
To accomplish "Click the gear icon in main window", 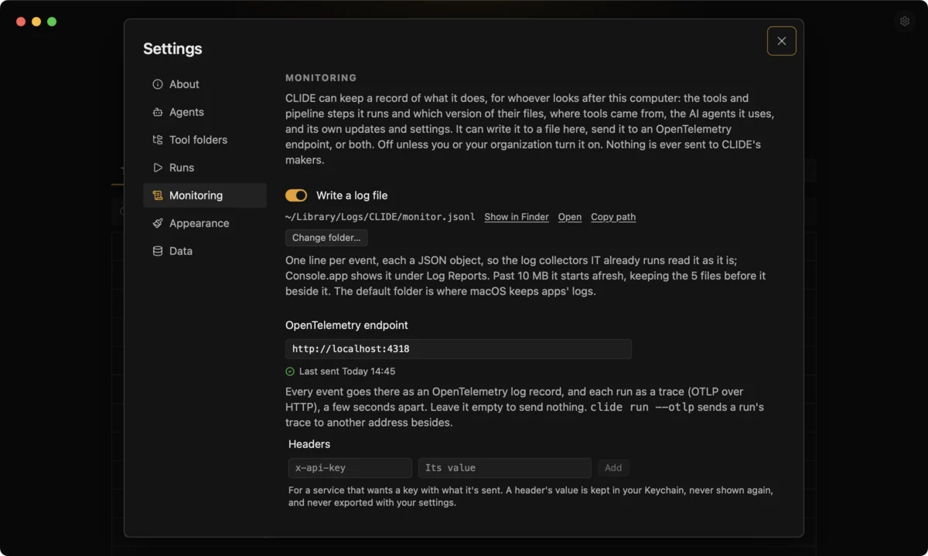I will pos(904,22).
